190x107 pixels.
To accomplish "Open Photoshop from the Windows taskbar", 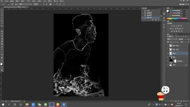I will click(x=52, y=105).
